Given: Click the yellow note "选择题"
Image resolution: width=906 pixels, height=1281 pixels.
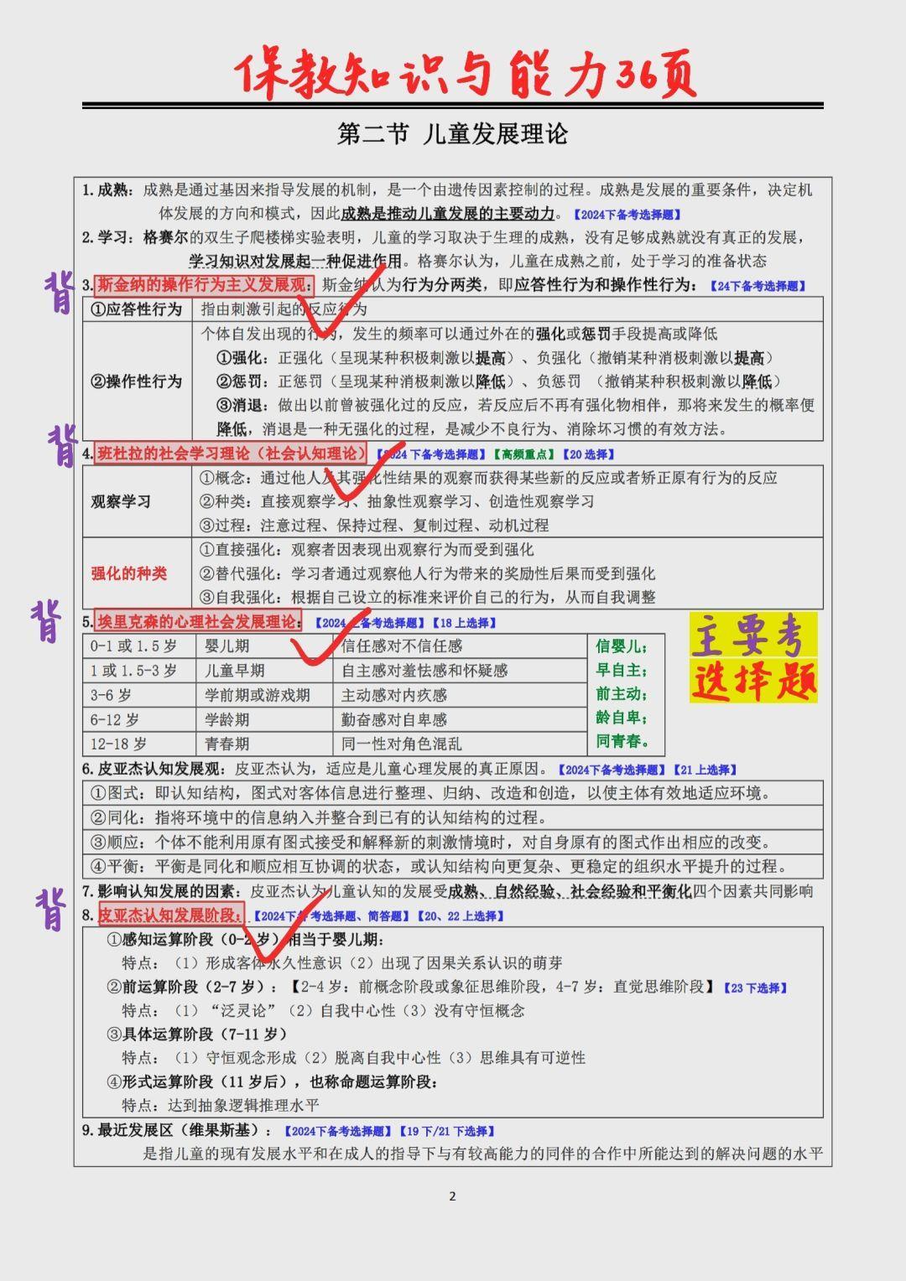Looking at the screenshot, I should [753, 680].
